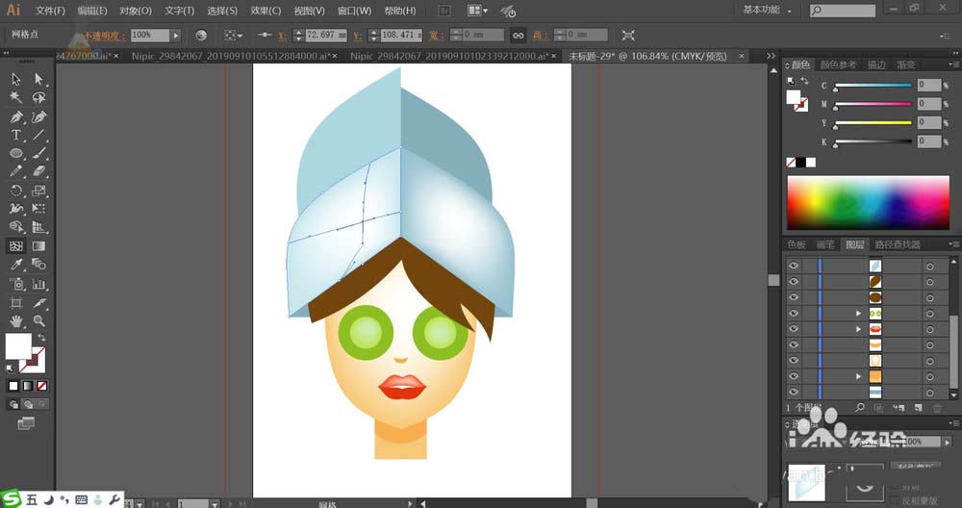962x508 pixels.
Task: Select the Type tool
Action: (x=16, y=135)
